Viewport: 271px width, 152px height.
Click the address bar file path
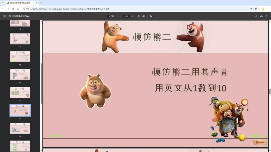click(x=70, y=9)
